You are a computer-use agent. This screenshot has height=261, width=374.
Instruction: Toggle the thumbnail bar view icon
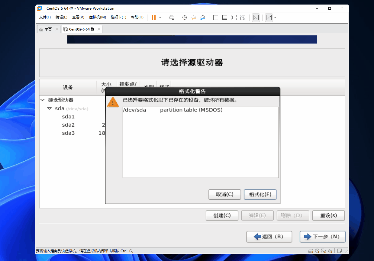[x=224, y=18]
